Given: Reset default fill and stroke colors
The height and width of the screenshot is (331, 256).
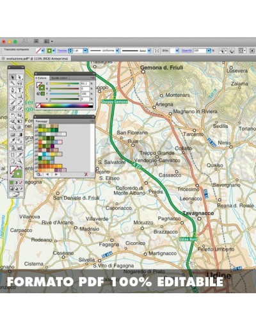Looking at the screenshot, I should point(12,176).
